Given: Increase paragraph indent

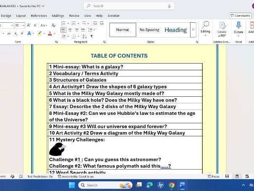Looking at the screenshot, I should click(x=102, y=23).
